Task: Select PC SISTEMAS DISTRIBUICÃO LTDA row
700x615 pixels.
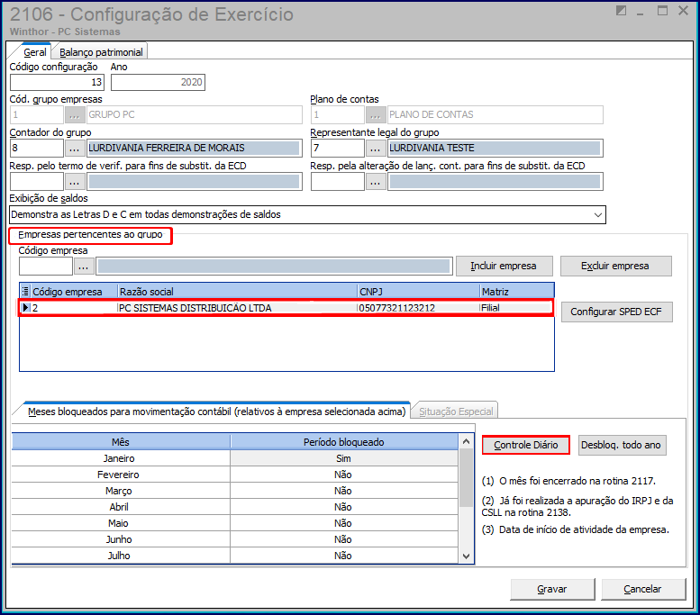Action: click(286, 308)
